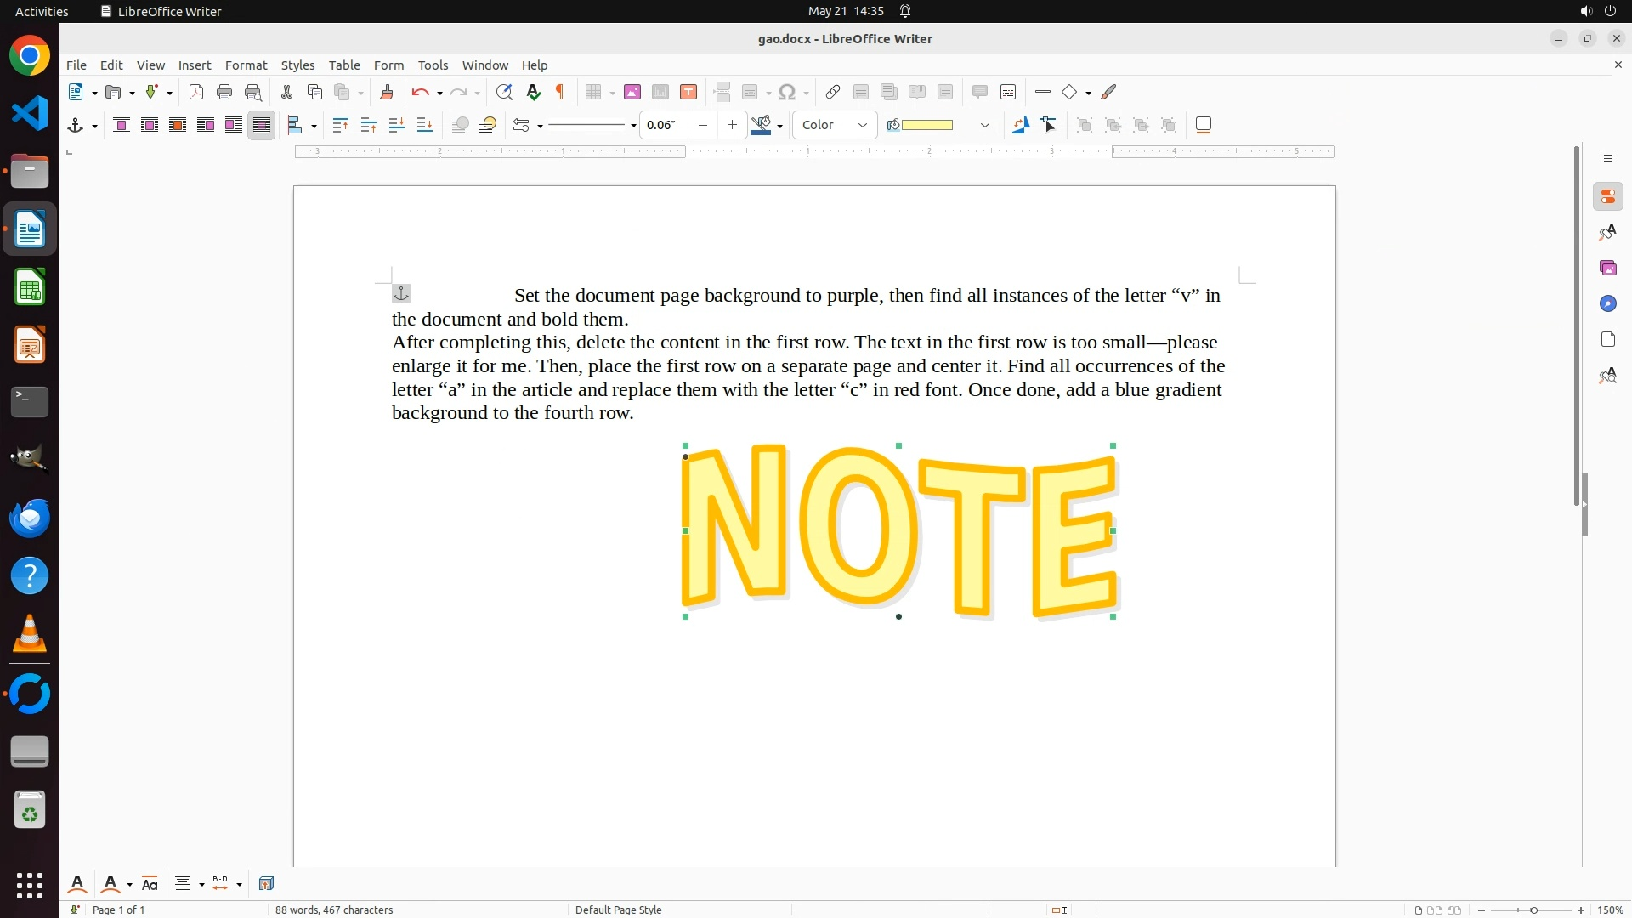Click the yellow fill color swatch
This screenshot has width=1632, height=918.
pos(926,125)
